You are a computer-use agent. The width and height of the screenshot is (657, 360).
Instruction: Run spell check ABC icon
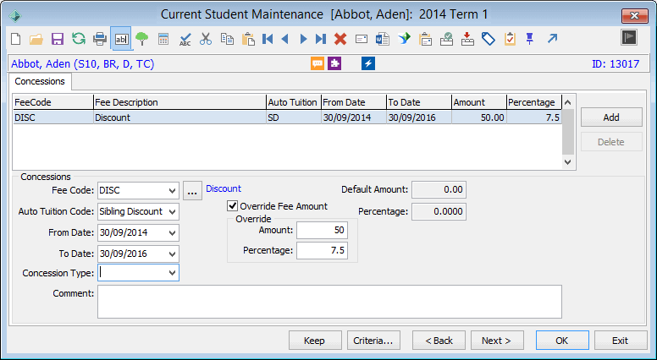coord(185,40)
